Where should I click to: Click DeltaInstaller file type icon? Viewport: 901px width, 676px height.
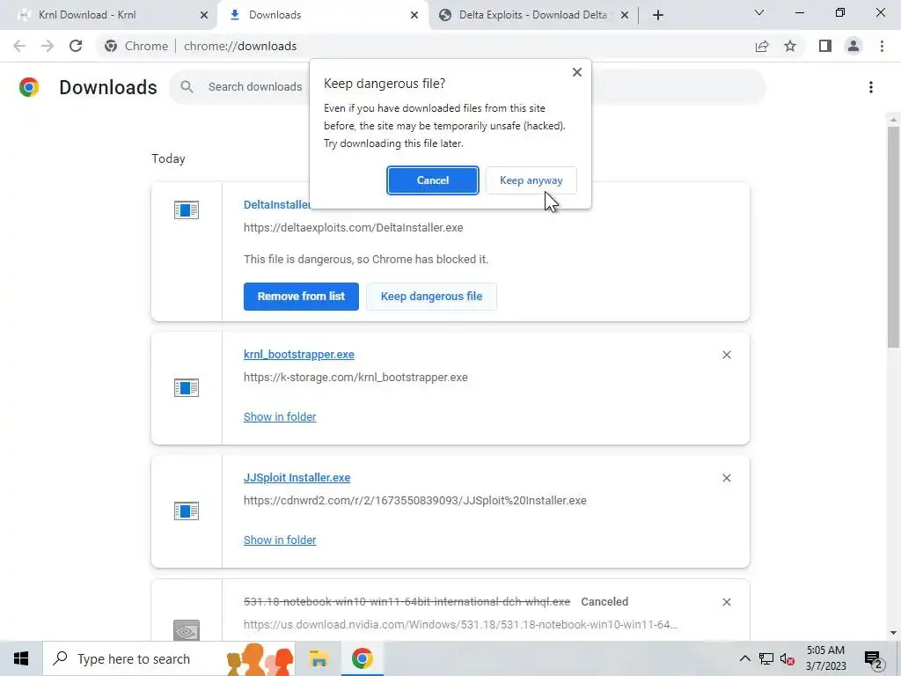[187, 209]
